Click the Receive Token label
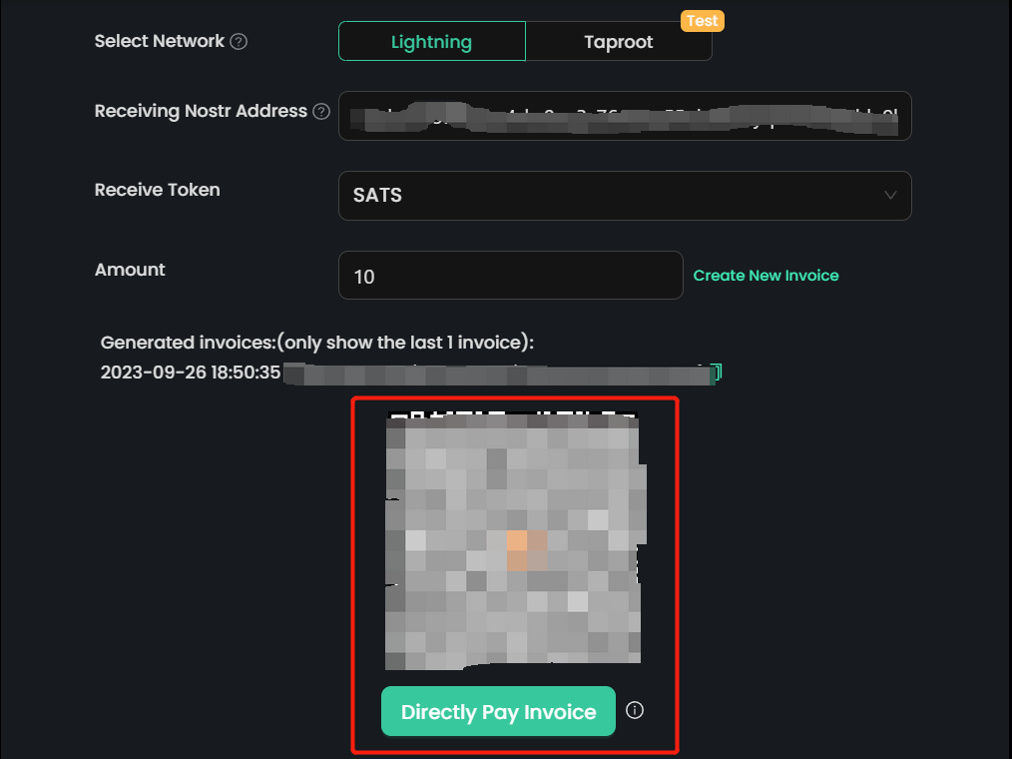 158,190
